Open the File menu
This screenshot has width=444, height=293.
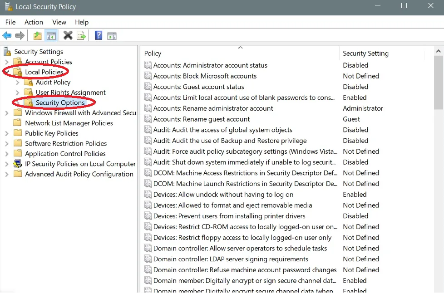pos(10,22)
